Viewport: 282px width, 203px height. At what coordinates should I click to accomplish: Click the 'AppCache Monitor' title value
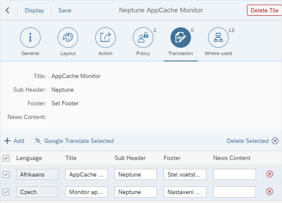pos(76,76)
